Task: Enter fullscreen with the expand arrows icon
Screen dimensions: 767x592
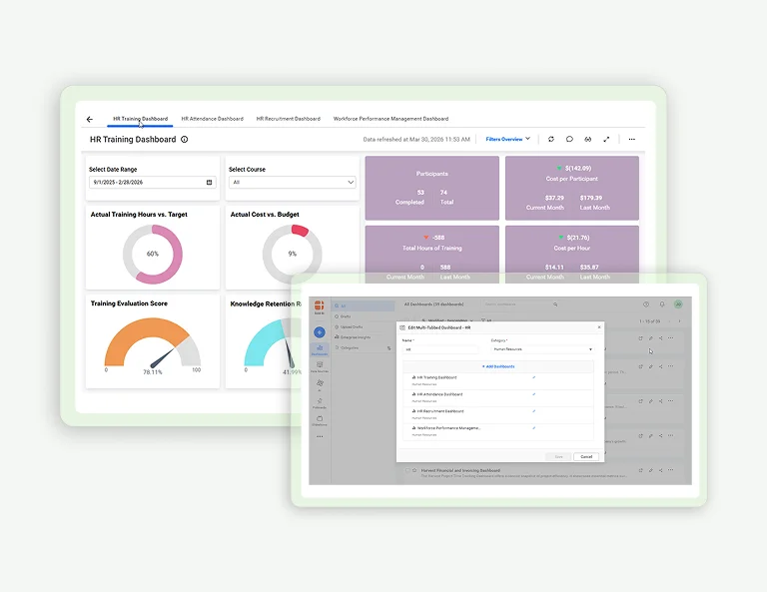Action: tap(606, 140)
